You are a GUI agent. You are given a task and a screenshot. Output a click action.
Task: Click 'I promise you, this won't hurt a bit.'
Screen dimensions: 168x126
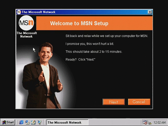pos(90,44)
